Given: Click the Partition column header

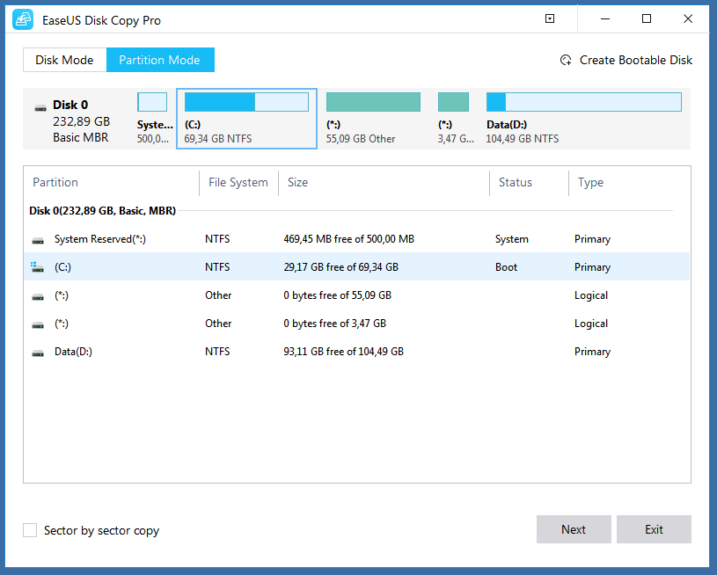Looking at the screenshot, I should (55, 183).
